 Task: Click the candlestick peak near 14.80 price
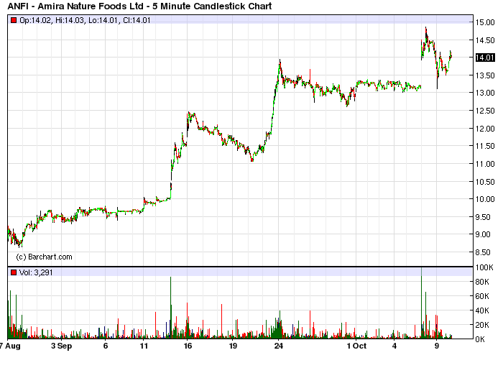(425, 29)
